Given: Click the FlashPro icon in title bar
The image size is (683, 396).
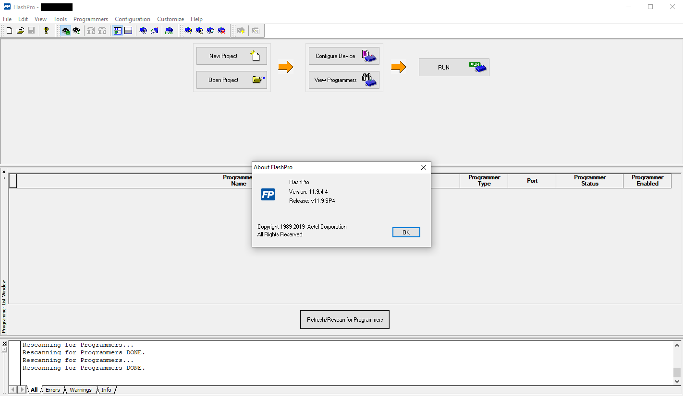Looking at the screenshot, I should pos(7,7).
